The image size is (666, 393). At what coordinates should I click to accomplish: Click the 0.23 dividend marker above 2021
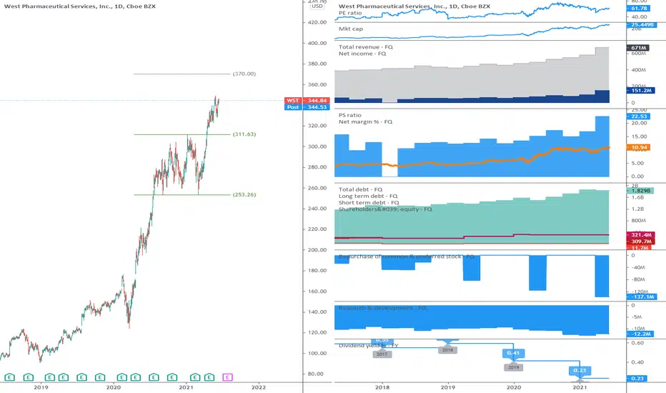click(580, 370)
